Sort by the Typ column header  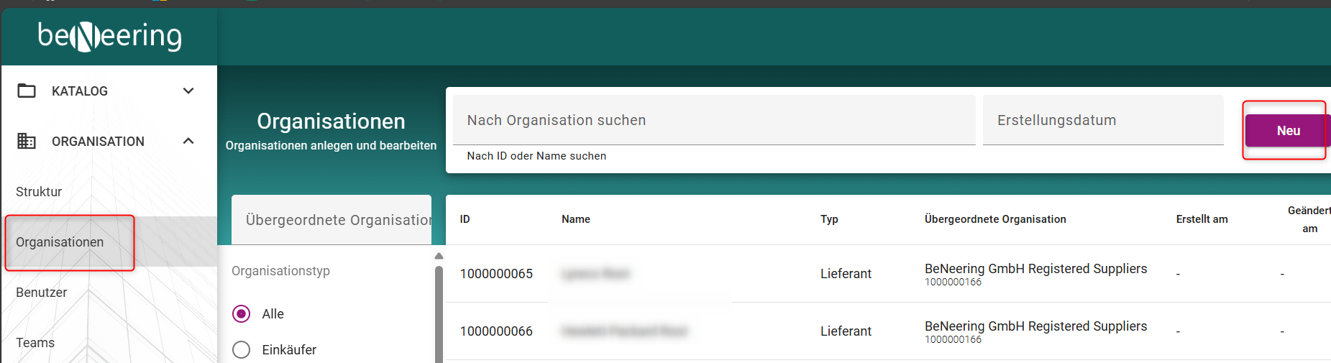click(x=829, y=219)
